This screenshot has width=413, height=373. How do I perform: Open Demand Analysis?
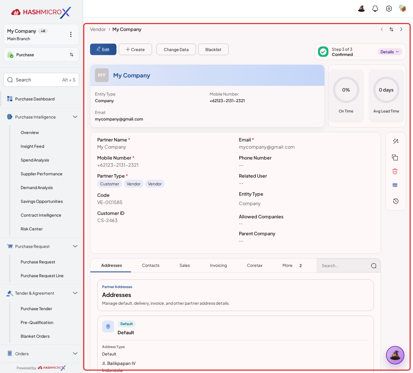[x=37, y=188]
